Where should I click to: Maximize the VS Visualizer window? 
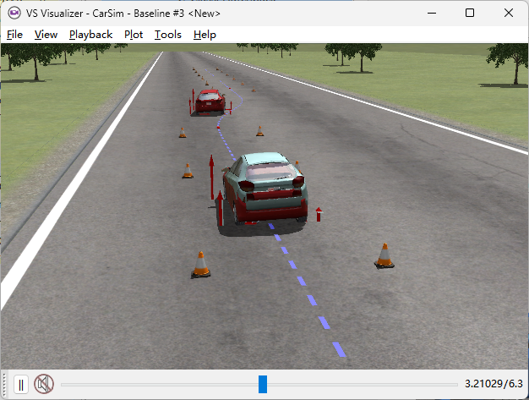point(470,13)
